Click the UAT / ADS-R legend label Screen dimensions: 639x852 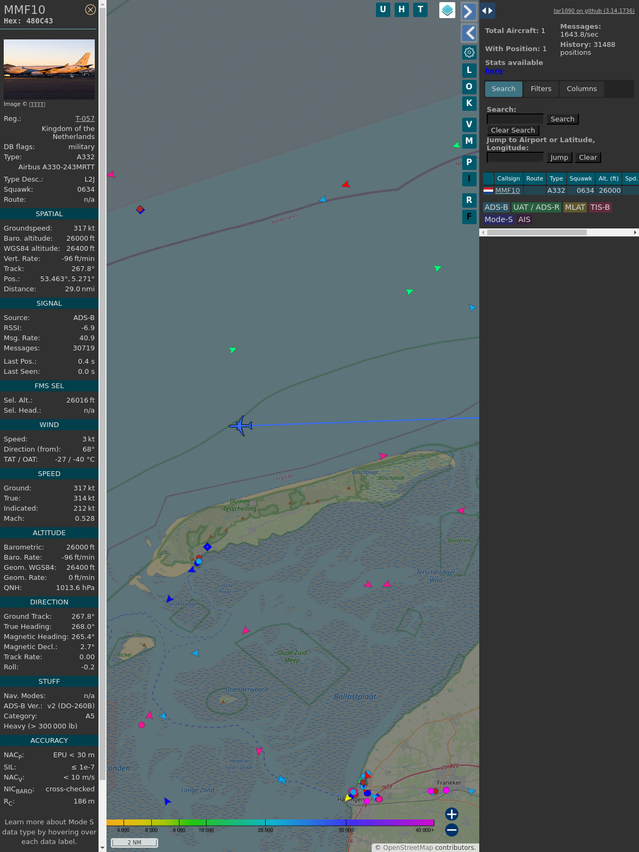(536, 208)
